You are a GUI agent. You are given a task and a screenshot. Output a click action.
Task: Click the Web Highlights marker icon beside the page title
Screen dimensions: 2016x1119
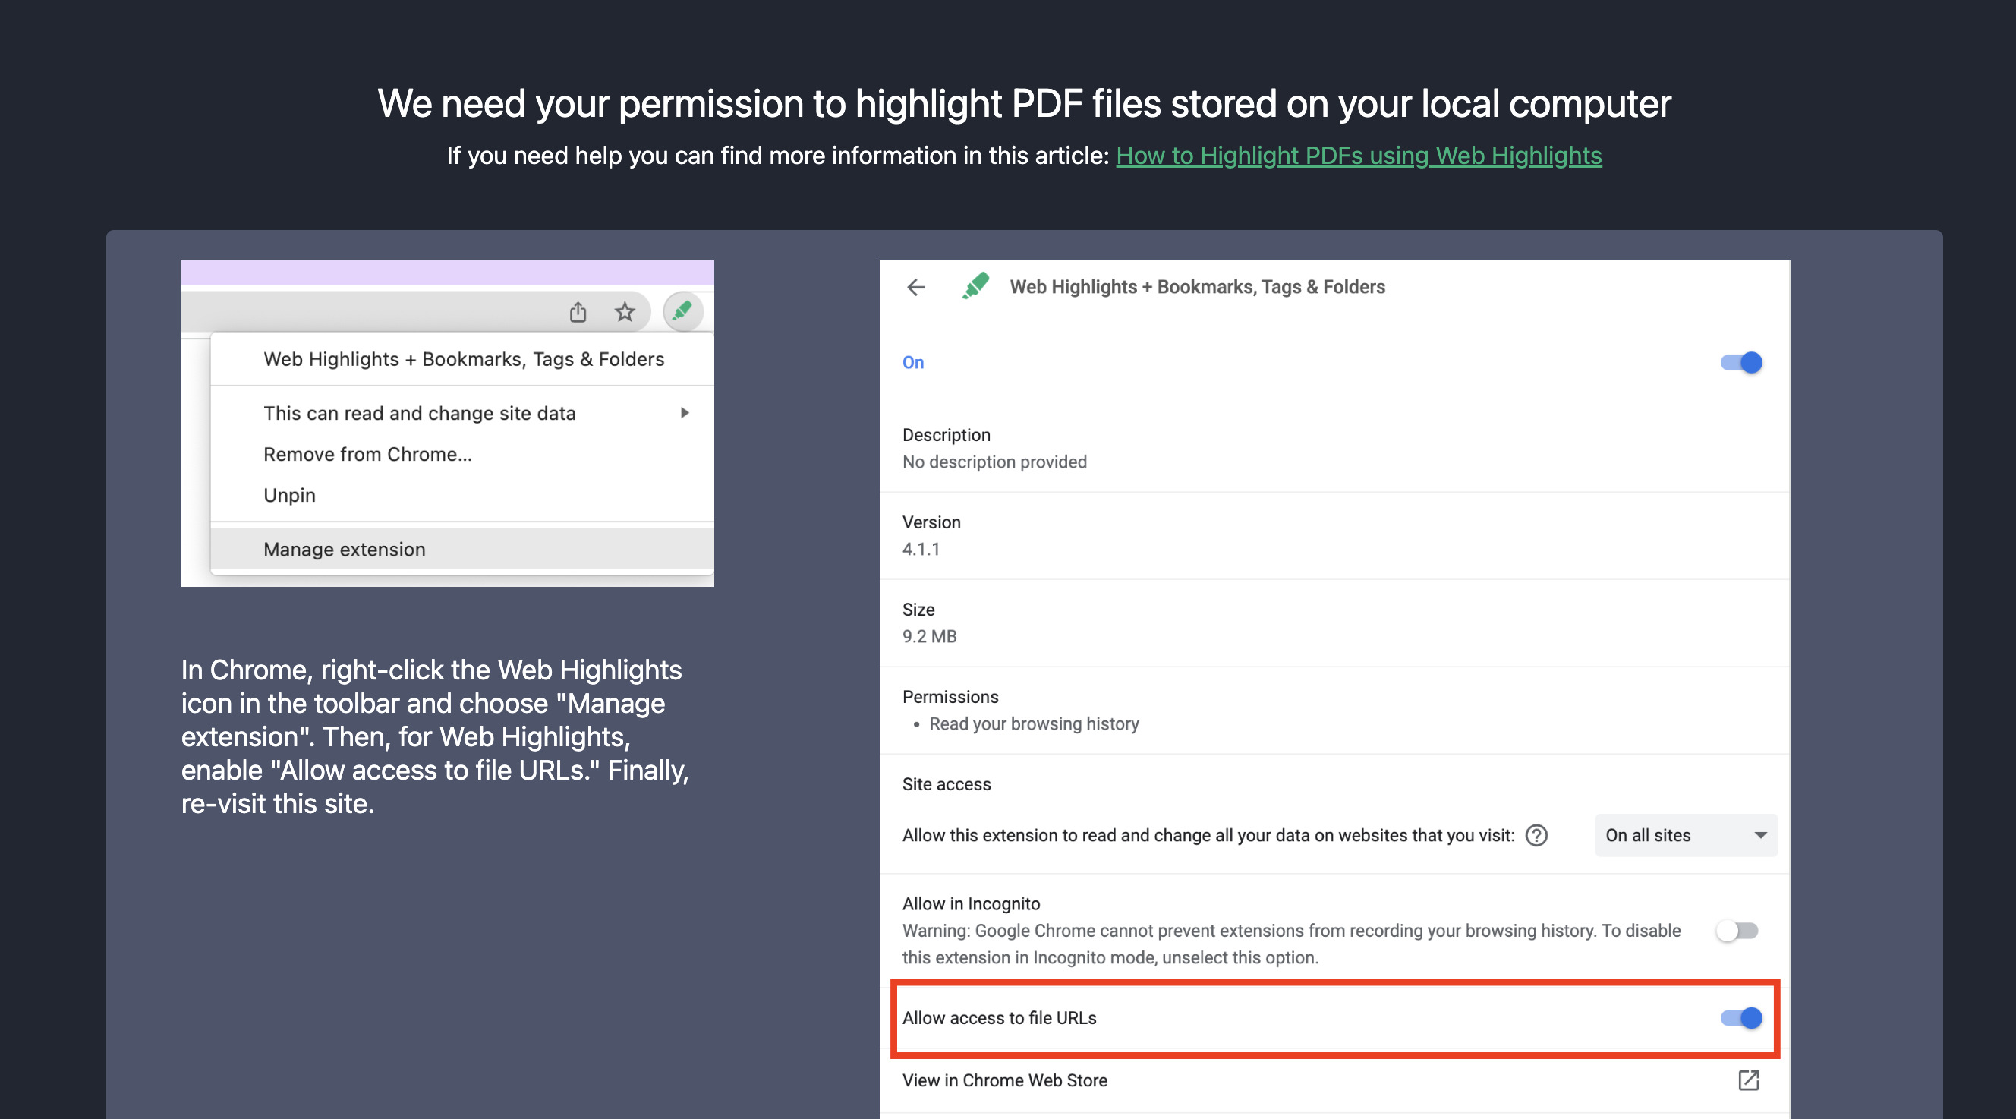coord(975,286)
